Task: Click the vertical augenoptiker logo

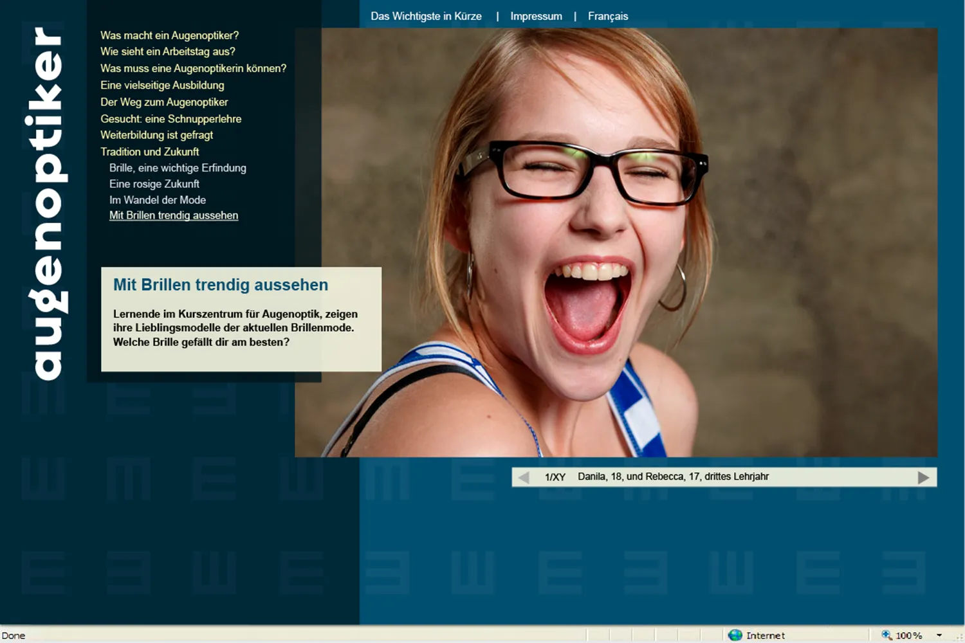Action: coord(46,203)
